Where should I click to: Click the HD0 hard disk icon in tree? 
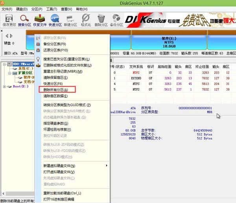pyautogui.click(x=9, y=64)
